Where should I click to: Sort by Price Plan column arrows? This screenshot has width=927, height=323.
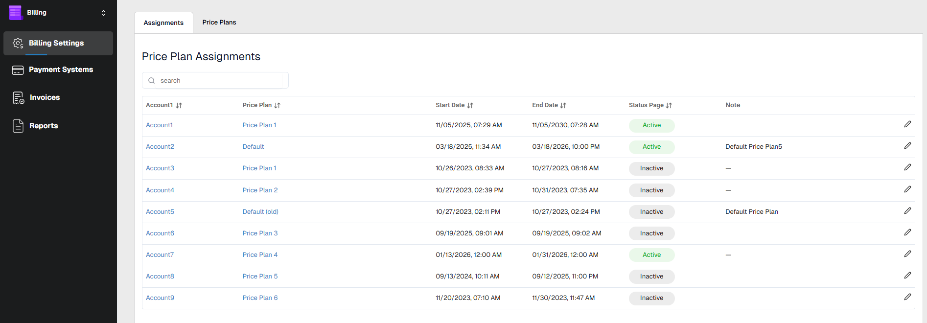coord(277,106)
